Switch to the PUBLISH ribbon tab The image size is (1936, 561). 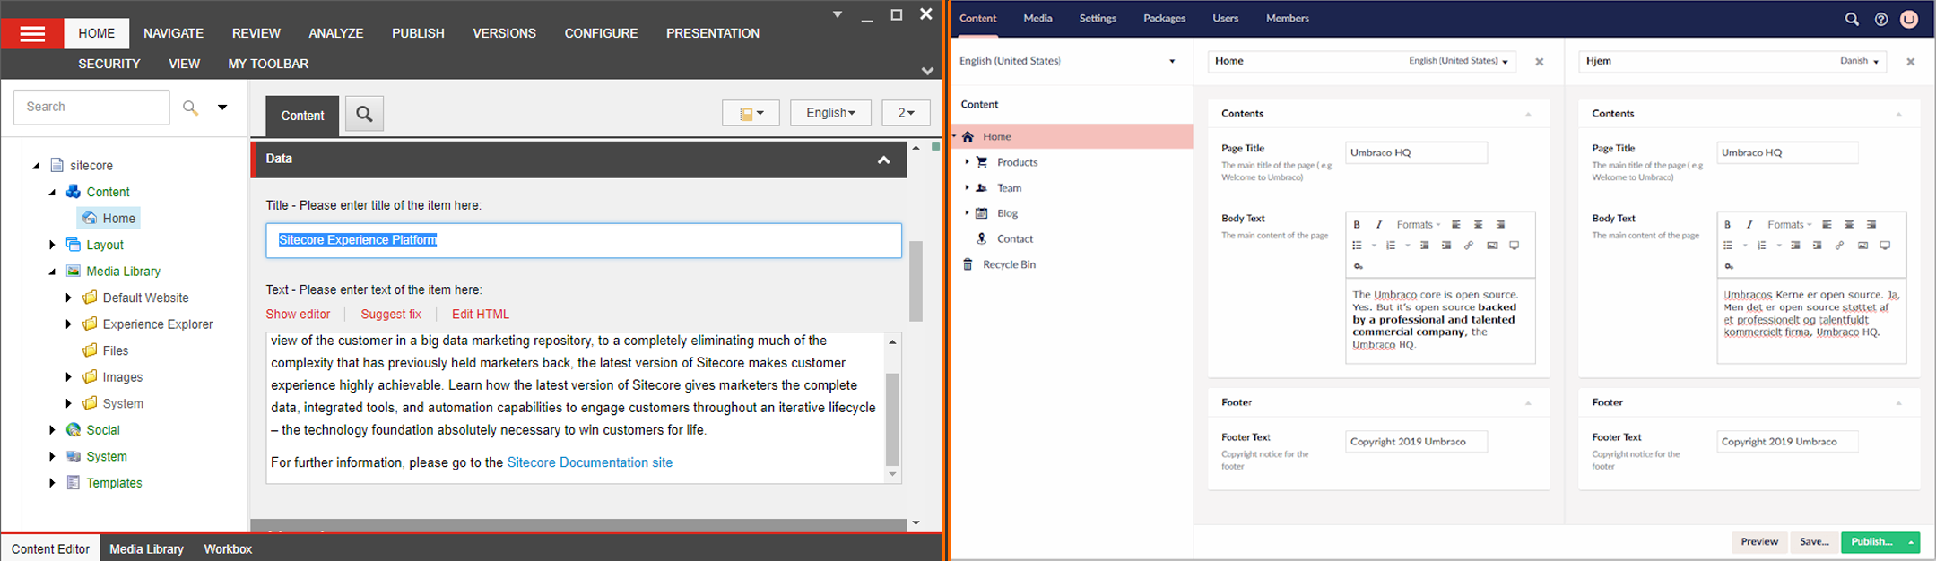(x=418, y=33)
